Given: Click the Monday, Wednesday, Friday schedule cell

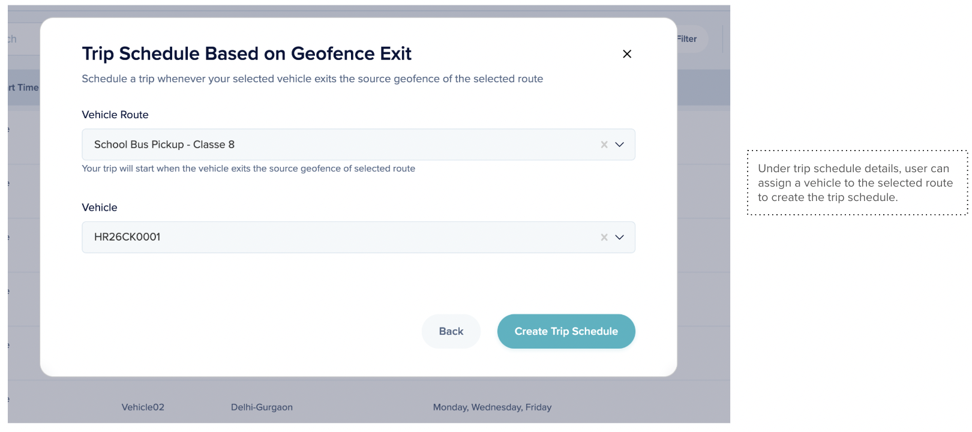Looking at the screenshot, I should click(x=492, y=407).
